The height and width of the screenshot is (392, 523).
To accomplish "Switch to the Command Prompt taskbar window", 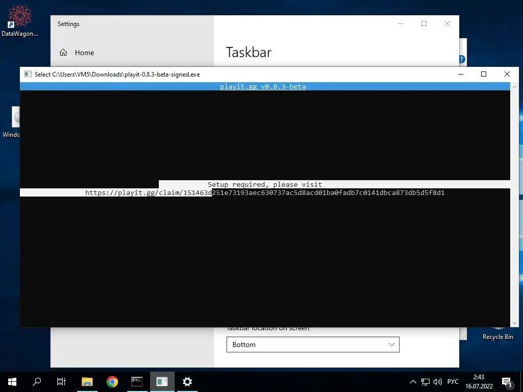I will coord(137,382).
